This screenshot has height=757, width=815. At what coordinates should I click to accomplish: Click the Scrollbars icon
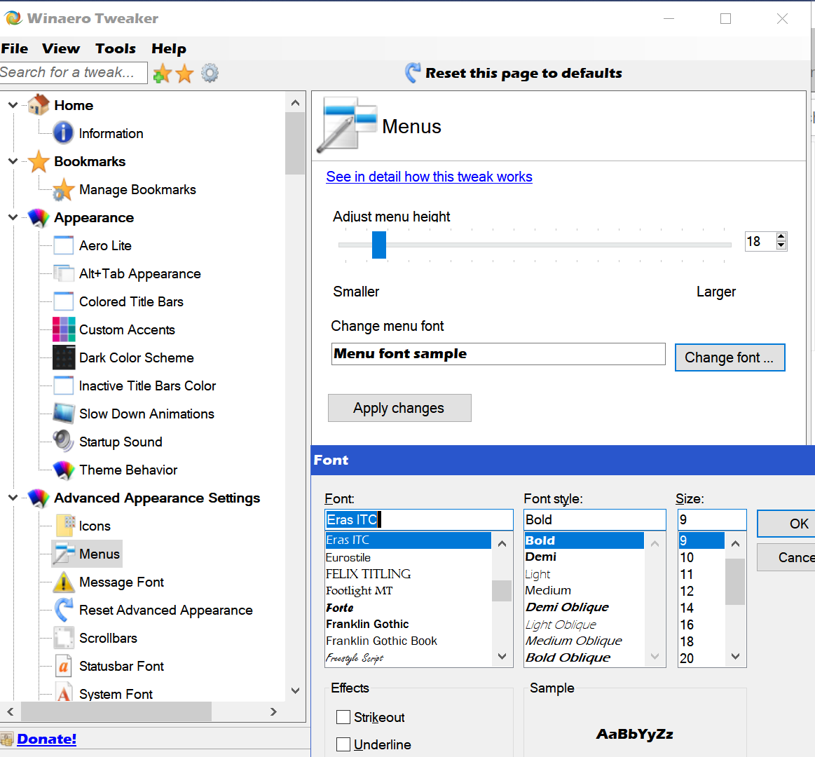(x=63, y=638)
